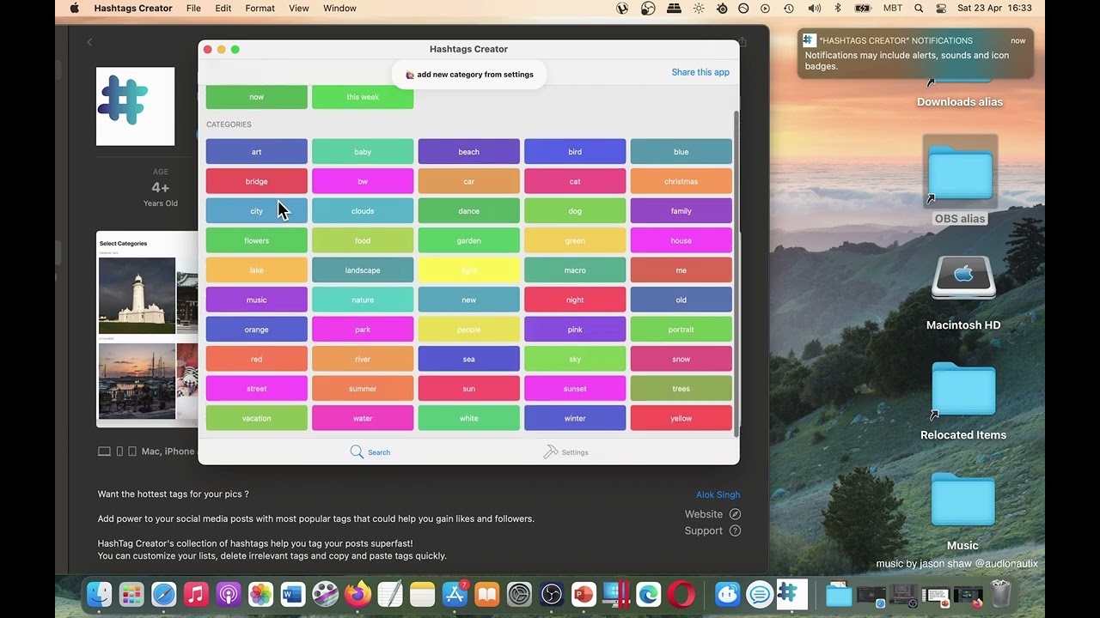Image resolution: width=1100 pixels, height=618 pixels.
Task: Open the Website link in App Store
Action: (x=712, y=514)
